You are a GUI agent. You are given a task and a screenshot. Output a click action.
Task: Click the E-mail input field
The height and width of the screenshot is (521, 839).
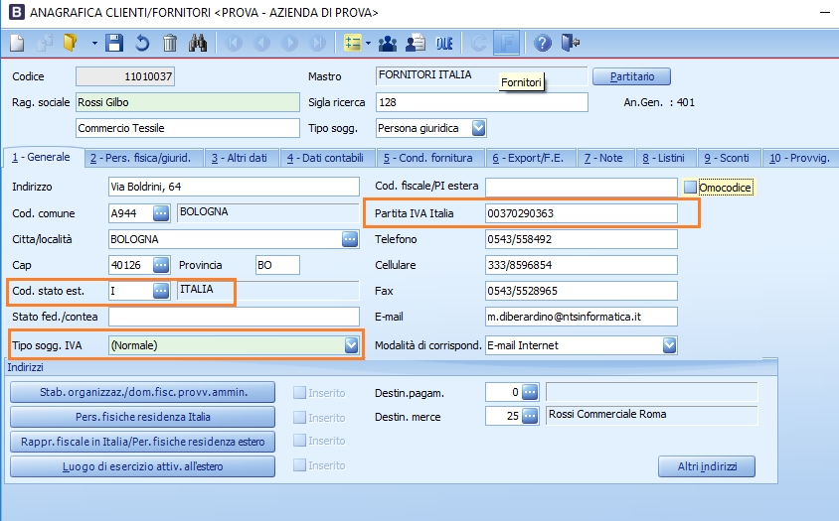click(x=582, y=317)
